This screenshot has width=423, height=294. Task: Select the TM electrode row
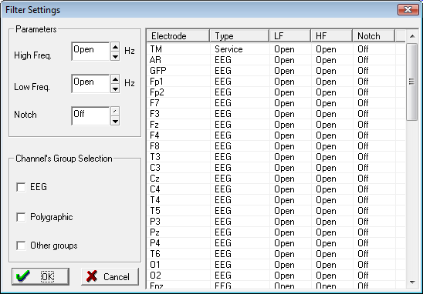pos(276,49)
